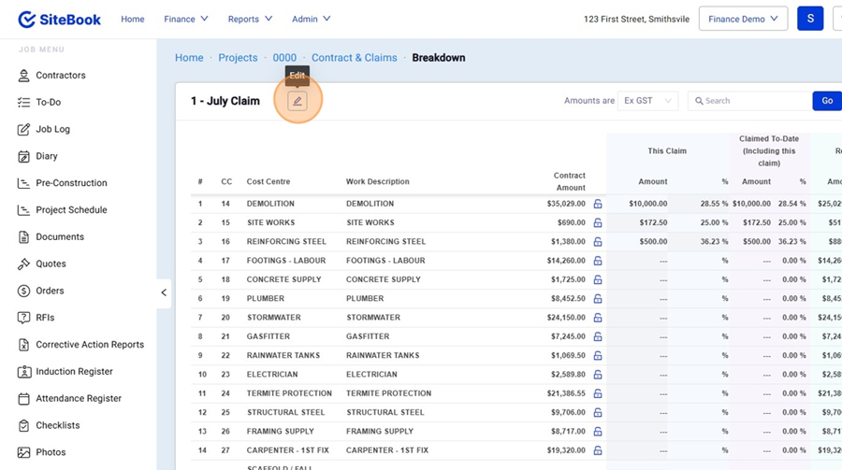This screenshot has width=842, height=470.
Task: Select the Quotes hammer icon
Action: coord(23,264)
